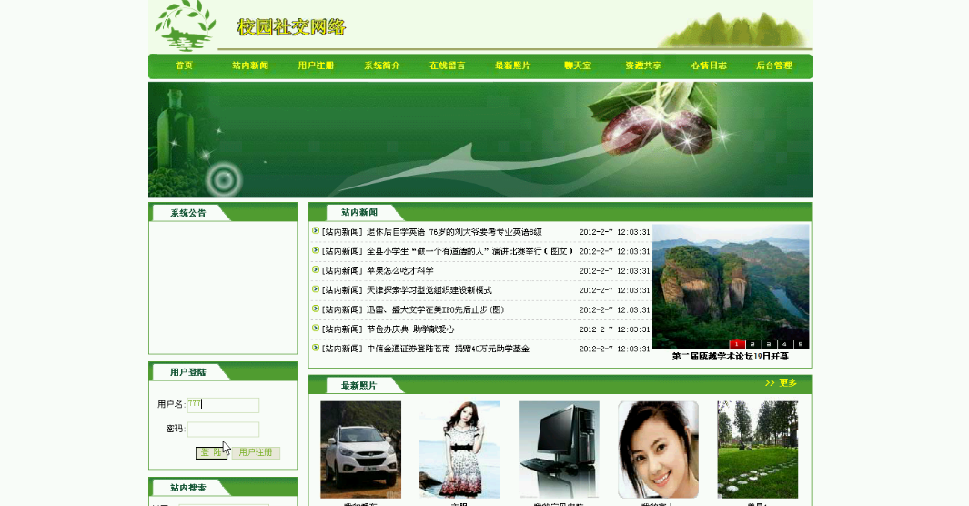Open 在线留言 navigation item

(x=447, y=66)
